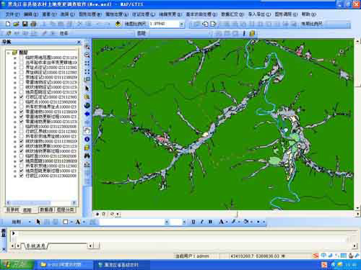
Task: Enable the 临时面 layer checkbox
Action: (x=22, y=156)
